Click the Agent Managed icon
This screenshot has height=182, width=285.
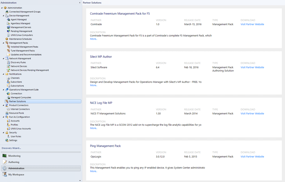(8, 20)
